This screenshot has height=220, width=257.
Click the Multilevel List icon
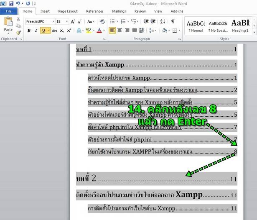click(x=134, y=21)
